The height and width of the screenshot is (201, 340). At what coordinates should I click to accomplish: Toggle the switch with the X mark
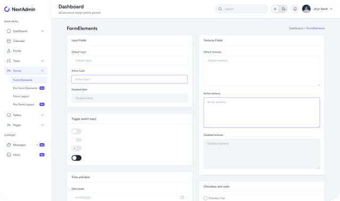[76, 148]
